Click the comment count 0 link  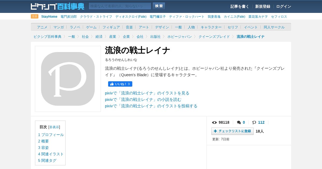coord(244,122)
